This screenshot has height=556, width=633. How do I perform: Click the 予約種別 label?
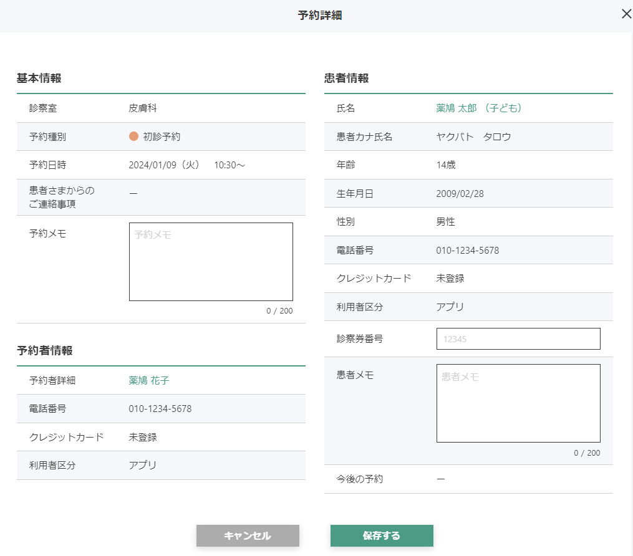(47, 137)
